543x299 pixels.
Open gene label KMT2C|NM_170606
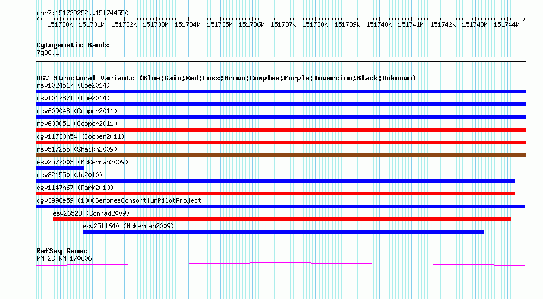[64, 259]
